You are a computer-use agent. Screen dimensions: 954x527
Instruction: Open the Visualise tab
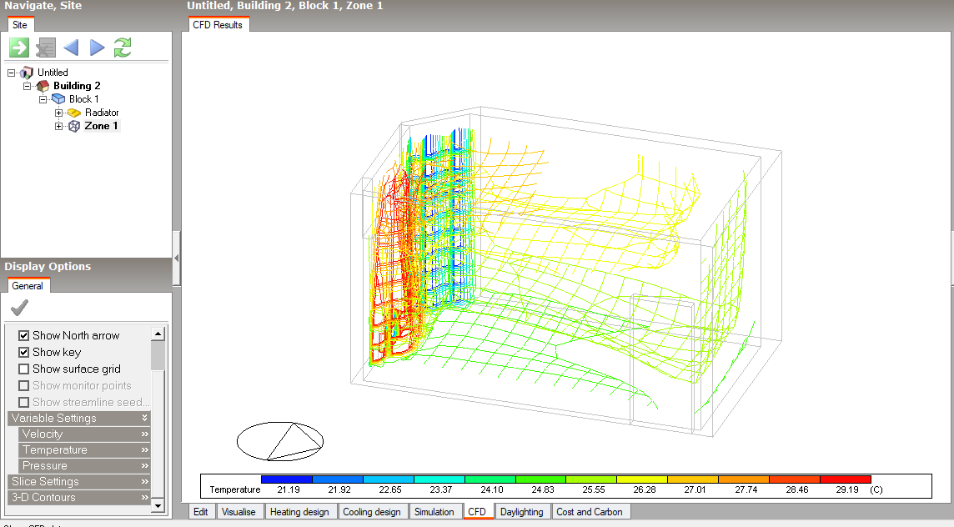[238, 512]
